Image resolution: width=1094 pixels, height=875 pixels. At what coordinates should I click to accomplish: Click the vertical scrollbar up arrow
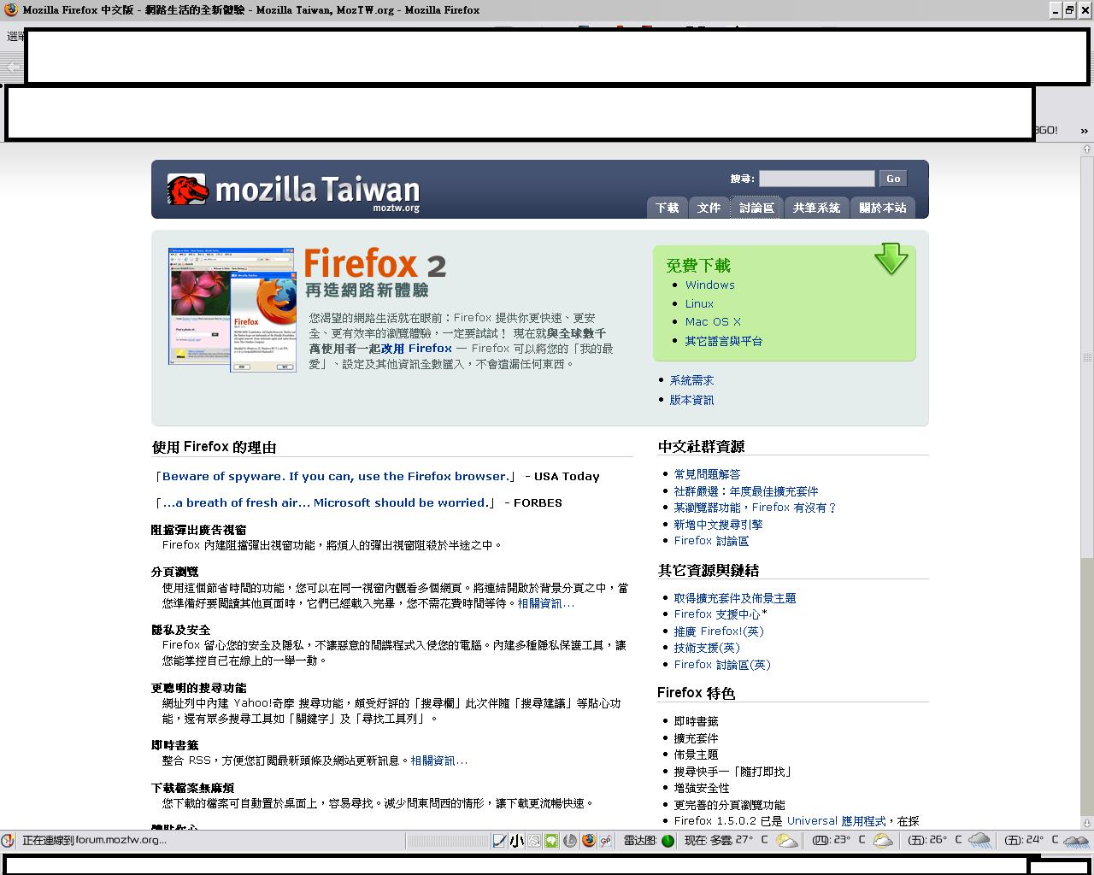pos(1087,149)
